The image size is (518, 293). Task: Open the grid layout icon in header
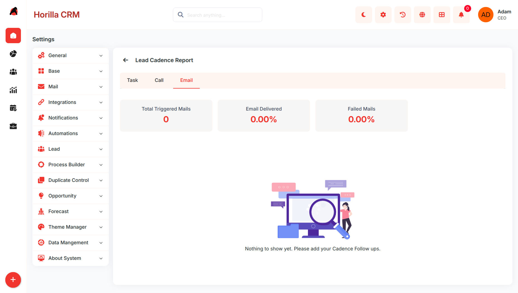pos(442,15)
